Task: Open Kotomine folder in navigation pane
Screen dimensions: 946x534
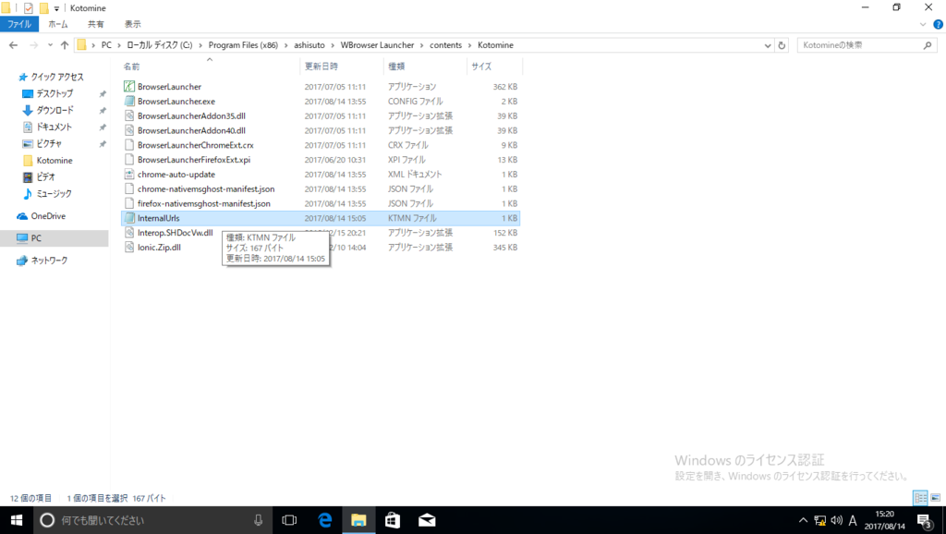Action: tap(54, 161)
